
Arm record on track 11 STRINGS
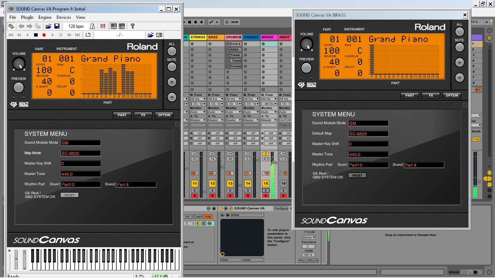195,196
